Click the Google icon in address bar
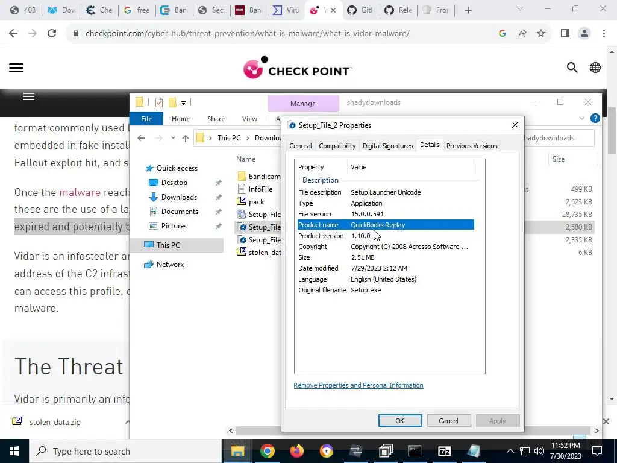This screenshot has width=617, height=463. [502, 34]
